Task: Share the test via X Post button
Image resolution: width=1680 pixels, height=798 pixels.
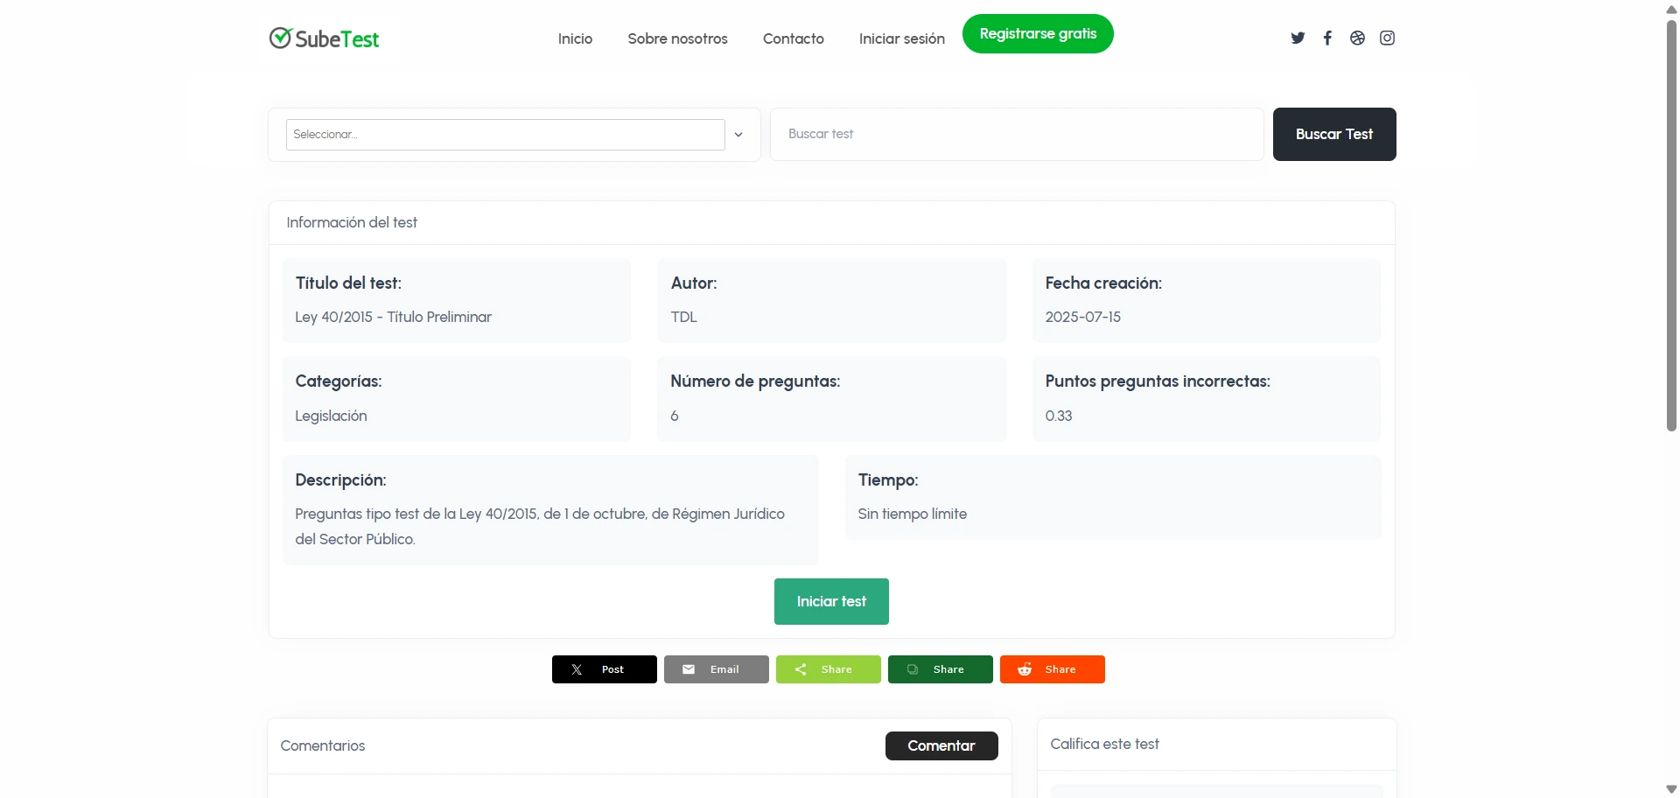Action: coord(604,669)
